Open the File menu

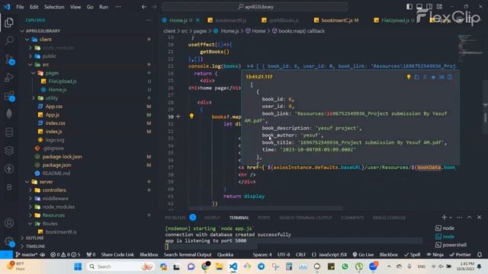[x=20, y=7]
